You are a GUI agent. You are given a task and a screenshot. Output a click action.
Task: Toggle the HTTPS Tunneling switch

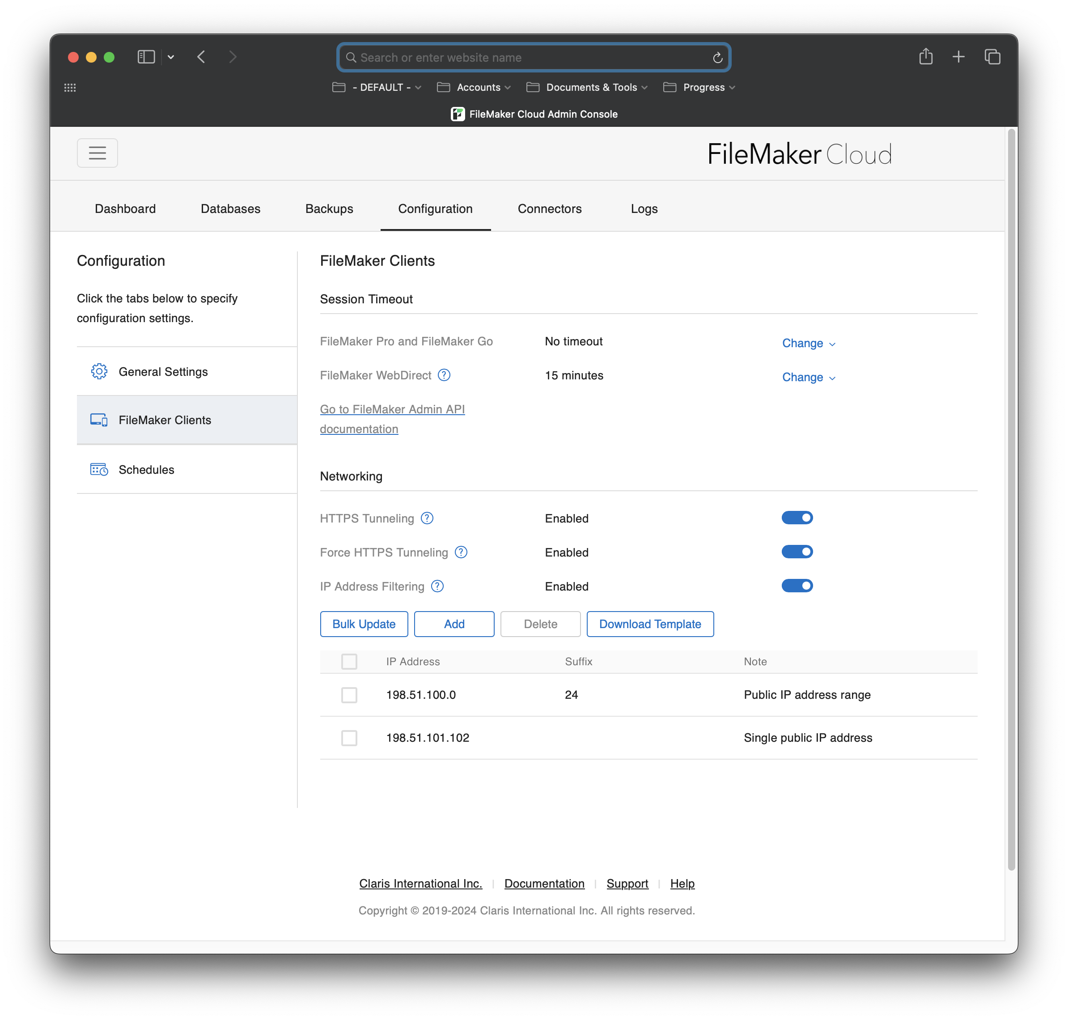pyautogui.click(x=797, y=518)
